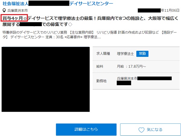Click the 勤務地 address value 兵庫県洲本市
Screen dimensions: 181x136
click(127, 79)
